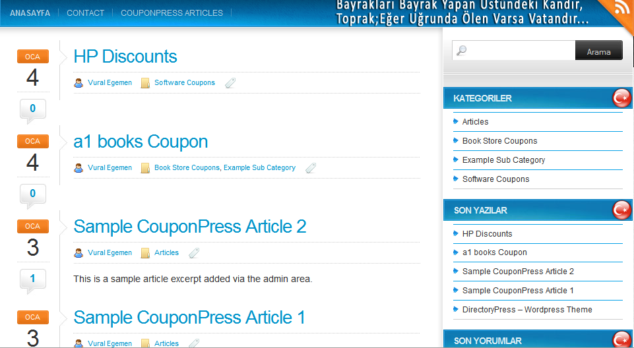
Task: Click the OCA 4 date badge for HP Discounts
Action: tap(33, 69)
